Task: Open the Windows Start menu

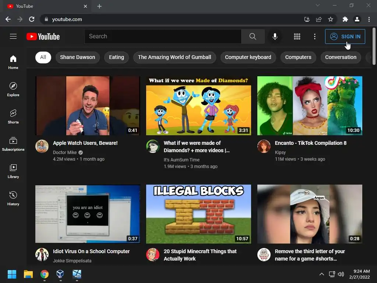Action: point(12,274)
